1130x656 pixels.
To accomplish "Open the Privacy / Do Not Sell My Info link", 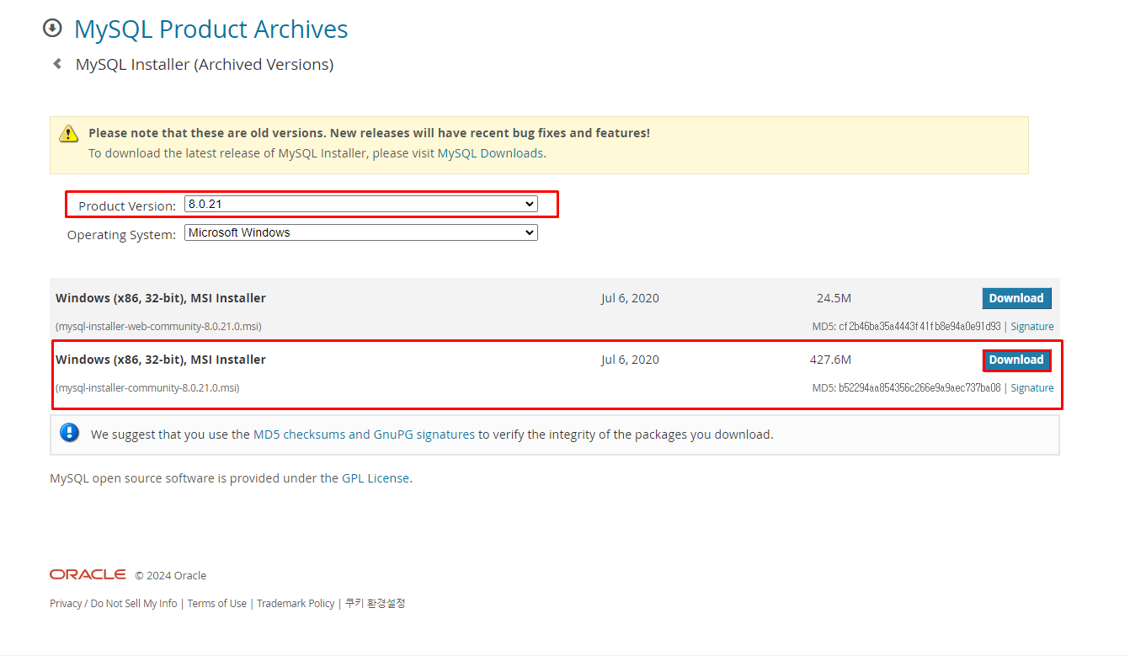I will tap(114, 603).
